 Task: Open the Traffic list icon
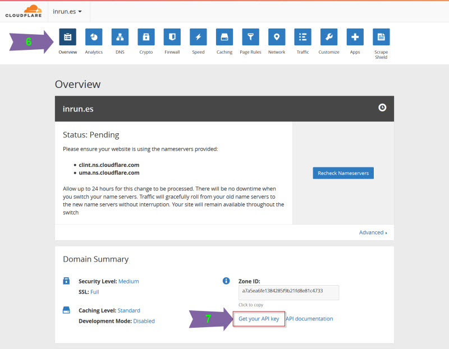click(303, 37)
